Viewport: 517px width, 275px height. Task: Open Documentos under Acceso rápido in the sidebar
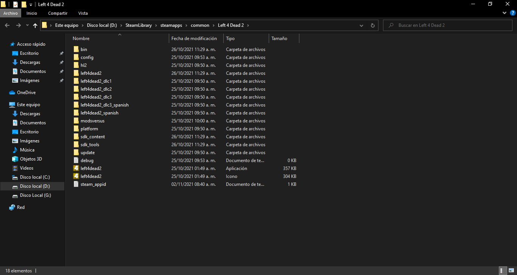[x=32, y=71]
